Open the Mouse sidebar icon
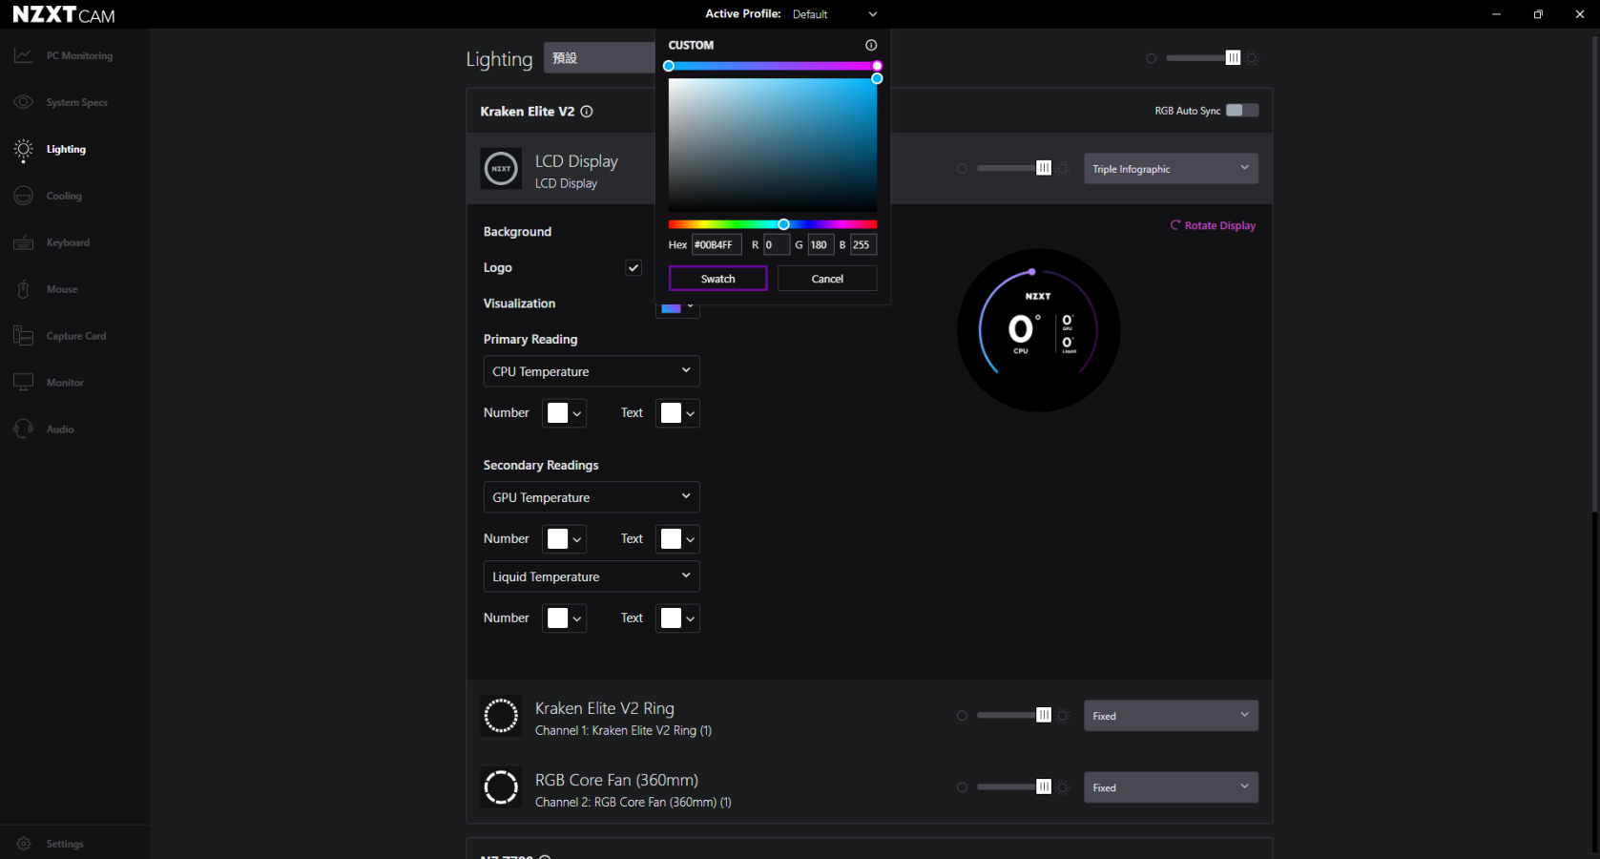The width and height of the screenshot is (1600, 859). tap(24, 289)
